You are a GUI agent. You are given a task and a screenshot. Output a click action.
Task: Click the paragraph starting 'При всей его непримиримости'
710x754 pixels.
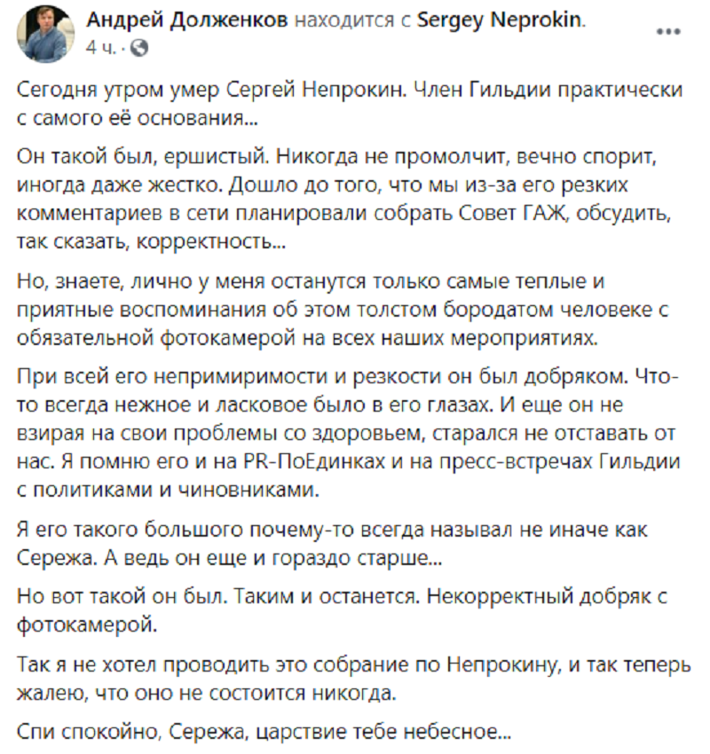(x=348, y=433)
